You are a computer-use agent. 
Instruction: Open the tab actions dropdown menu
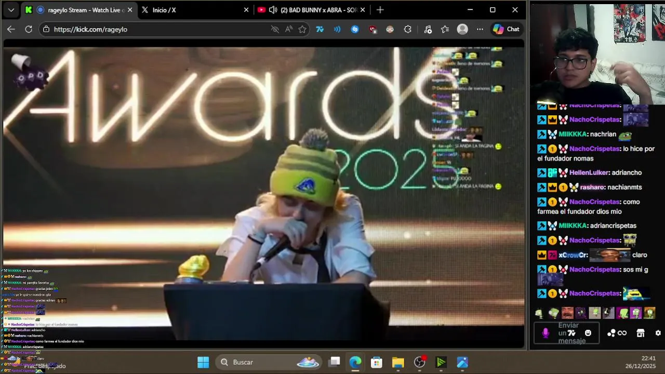pyautogui.click(x=11, y=10)
